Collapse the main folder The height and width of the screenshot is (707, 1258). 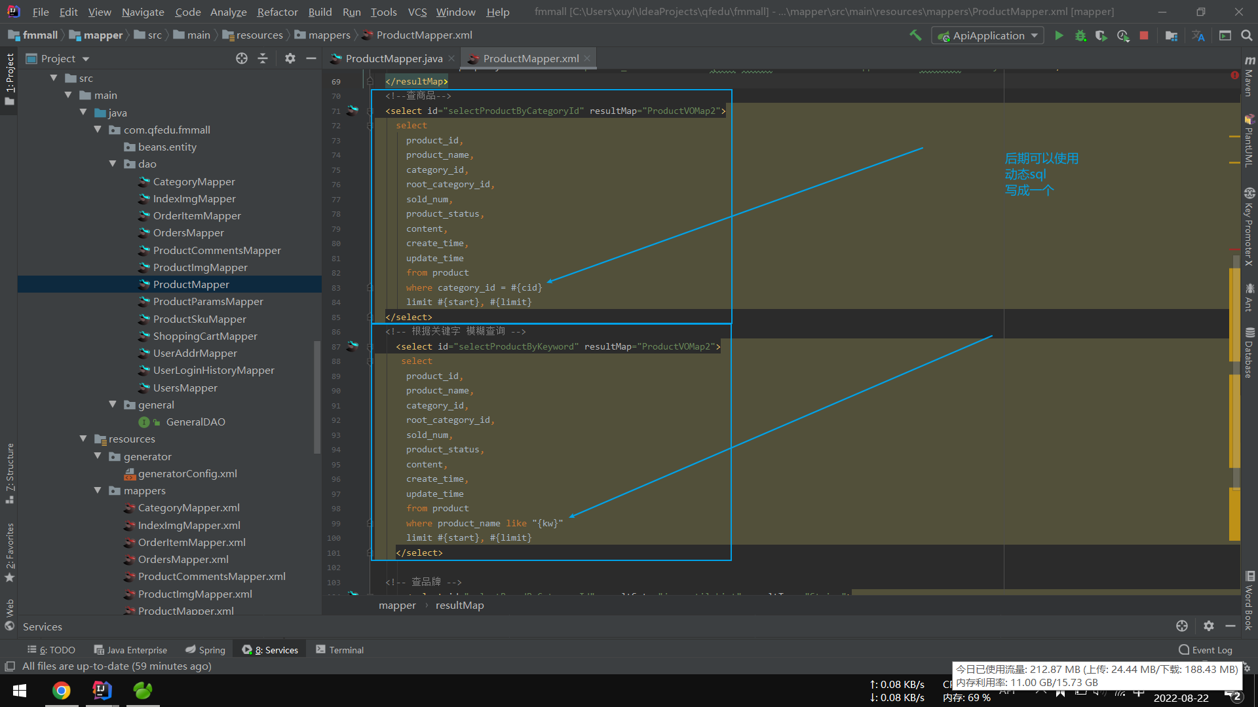[68, 95]
